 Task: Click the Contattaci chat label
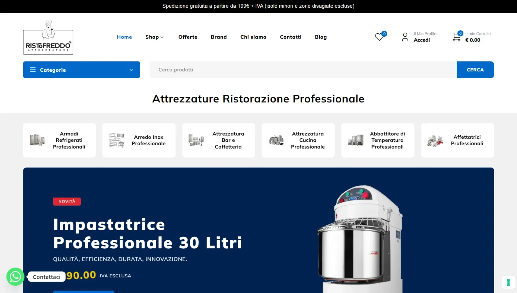tap(46, 277)
